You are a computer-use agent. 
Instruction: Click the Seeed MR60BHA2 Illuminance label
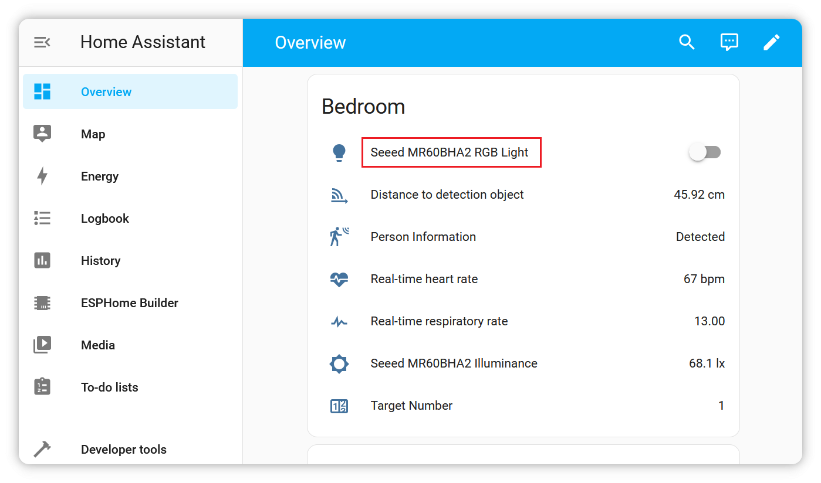pos(454,363)
